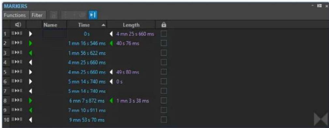Select length value 1 mn 3 s 38 ms

pos(132,101)
